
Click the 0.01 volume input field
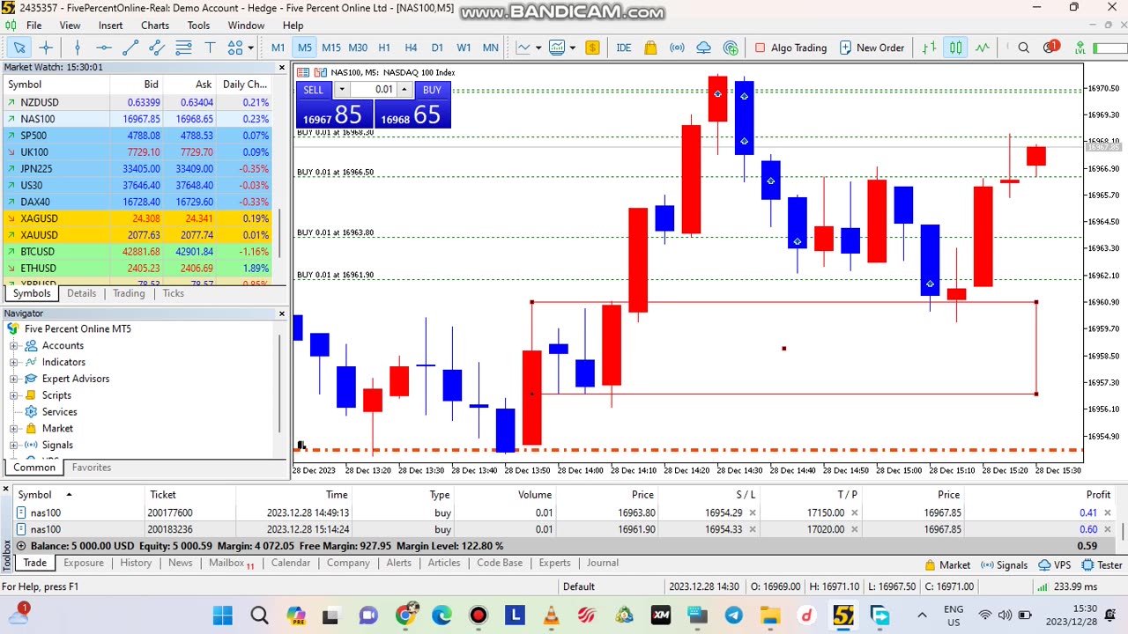coord(373,90)
